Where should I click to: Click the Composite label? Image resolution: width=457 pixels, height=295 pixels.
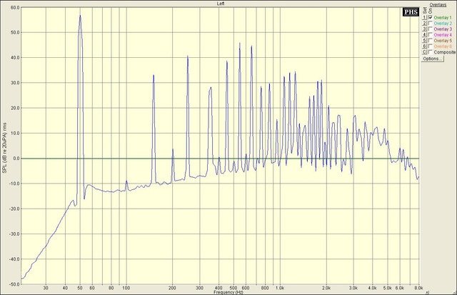[x=445, y=52]
